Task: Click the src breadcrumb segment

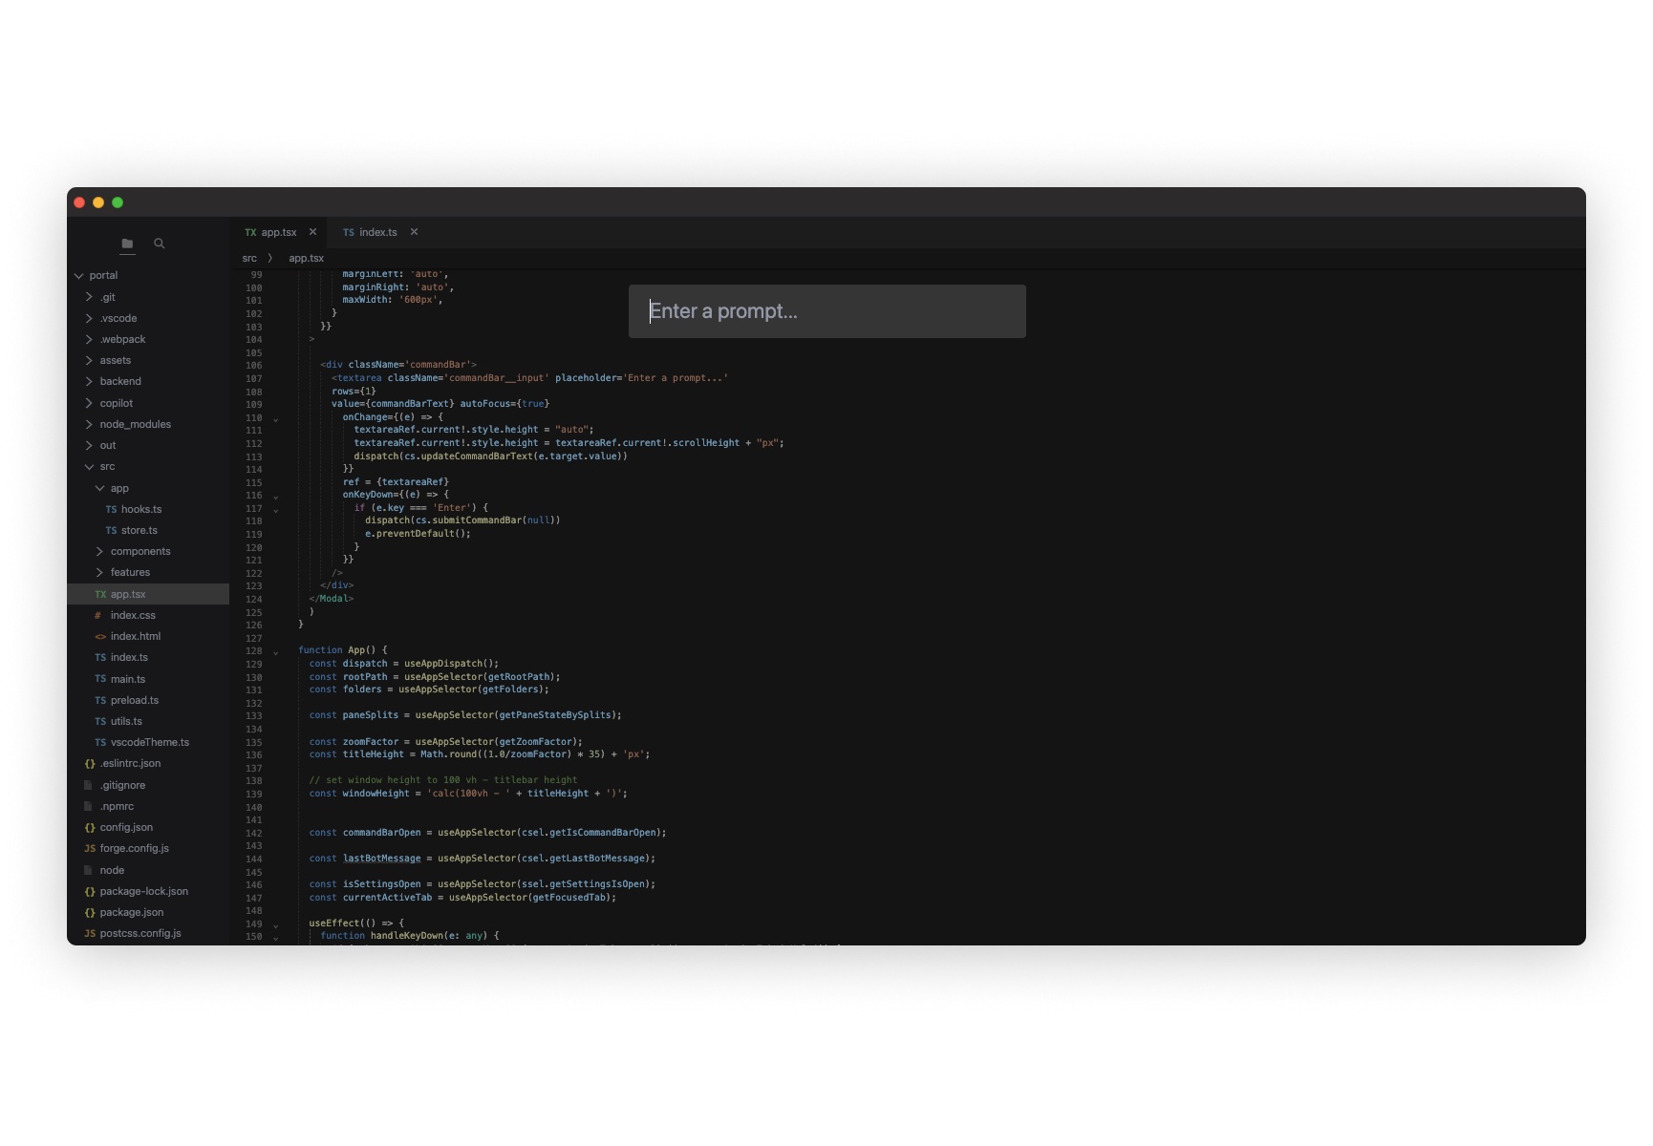Action: tap(249, 258)
